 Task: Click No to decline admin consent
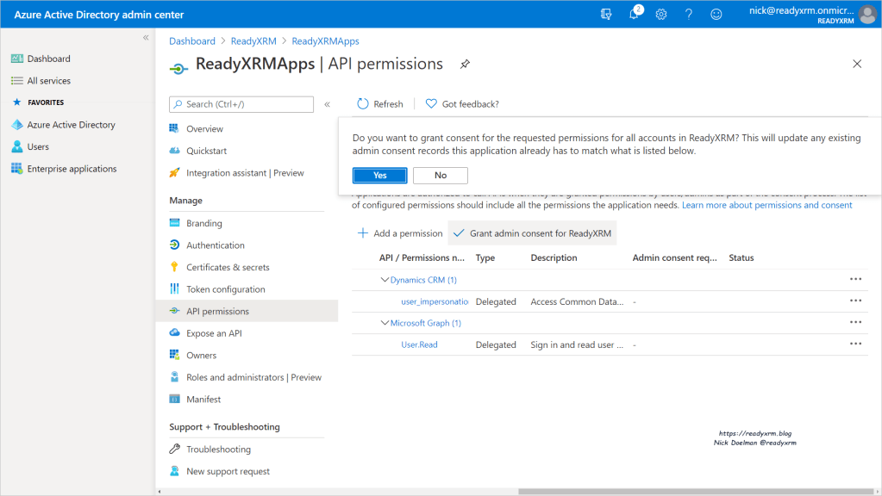[x=441, y=176]
